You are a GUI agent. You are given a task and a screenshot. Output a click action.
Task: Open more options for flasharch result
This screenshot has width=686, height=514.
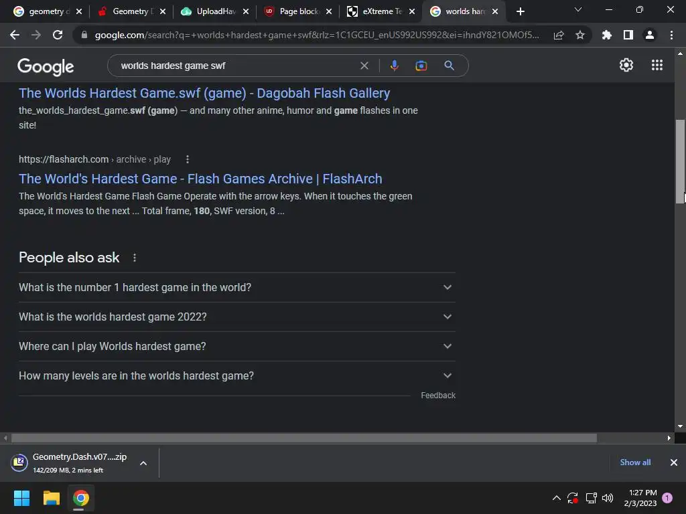(188, 159)
